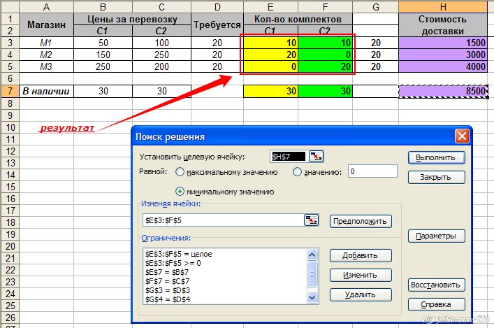Image resolution: width=494 pixels, height=328 pixels.
Task: Select column D header
Action: point(217,6)
